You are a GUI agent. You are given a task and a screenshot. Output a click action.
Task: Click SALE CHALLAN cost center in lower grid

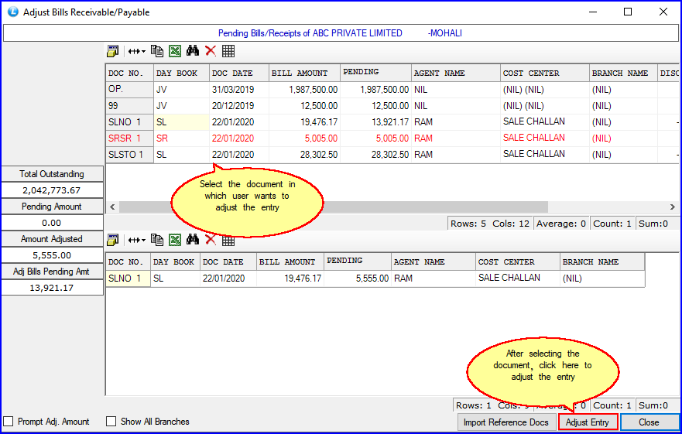click(518, 279)
